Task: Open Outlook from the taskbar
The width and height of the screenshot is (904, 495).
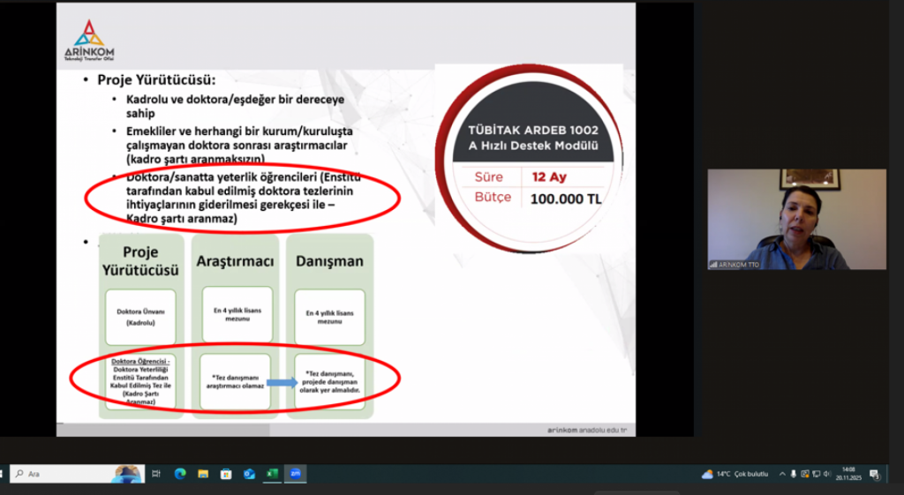Action: point(249,474)
